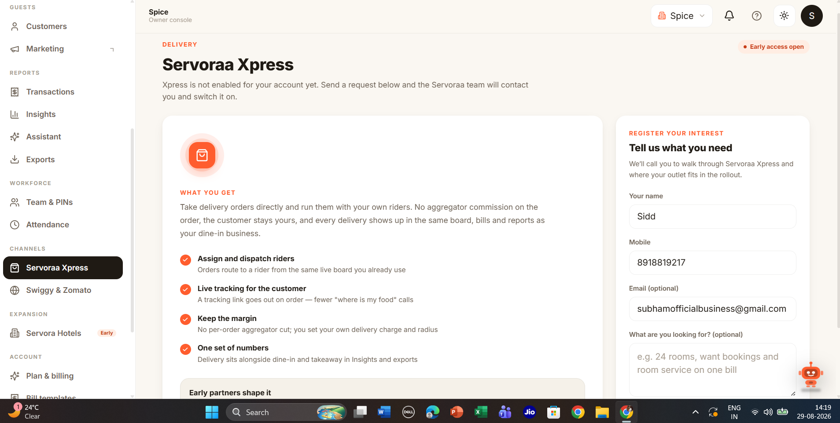
Task: Focus the What are you looking for textarea
Action: pyautogui.click(x=712, y=370)
